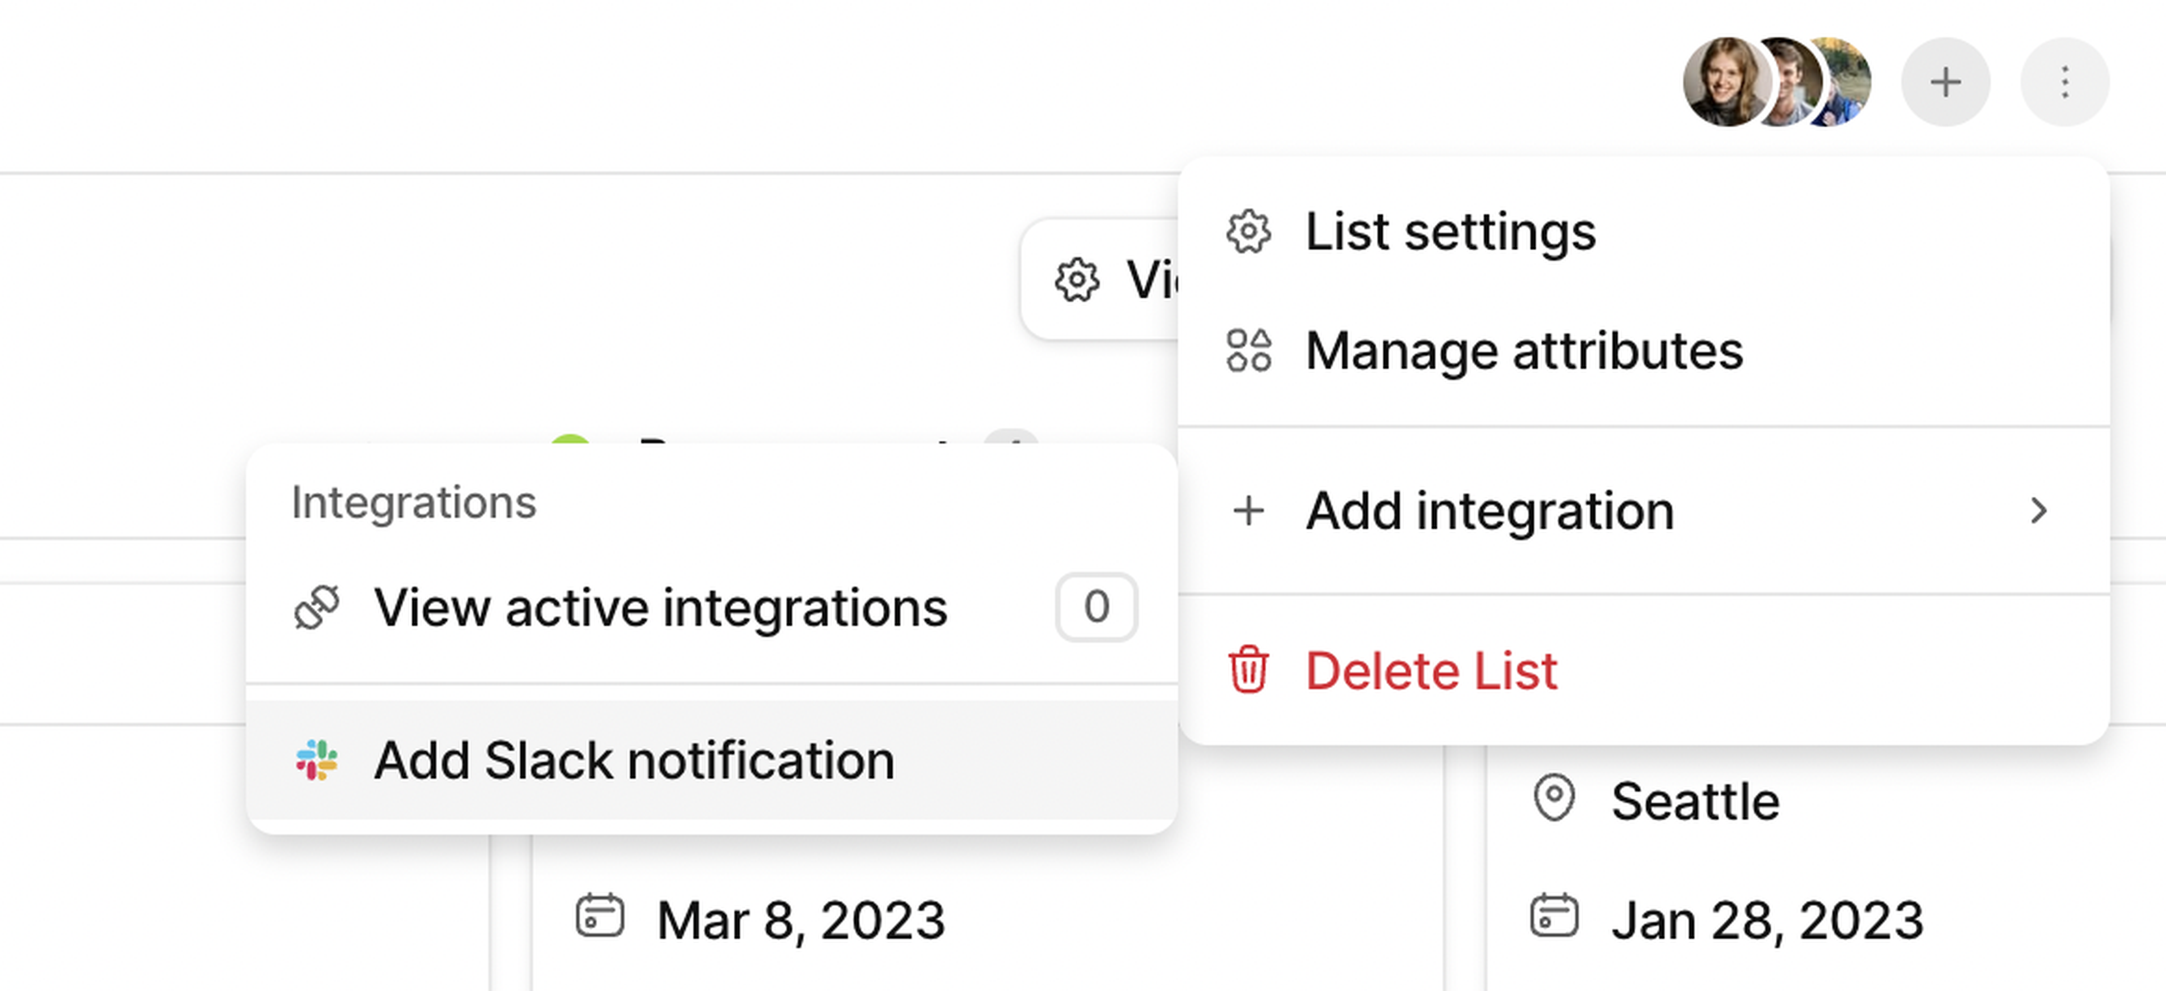
Task: Click the calendar icon beside Jan 28, 2023
Action: [x=1554, y=917]
